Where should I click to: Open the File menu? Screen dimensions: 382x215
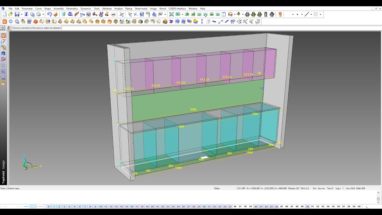tap(10, 9)
